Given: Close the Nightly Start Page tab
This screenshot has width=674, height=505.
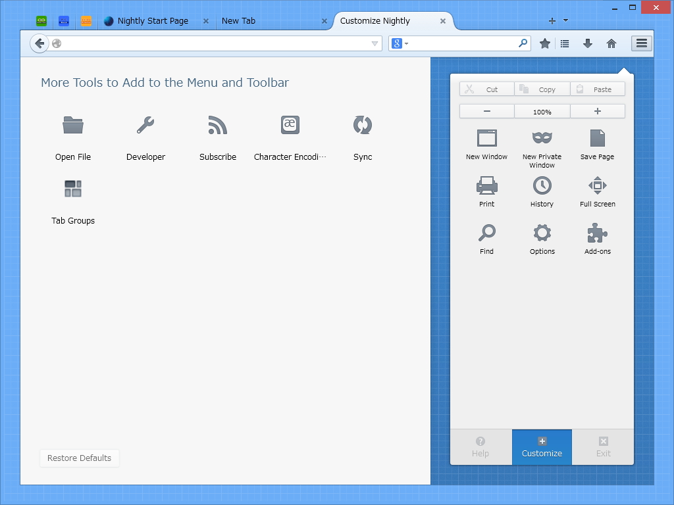Looking at the screenshot, I should [x=206, y=20].
